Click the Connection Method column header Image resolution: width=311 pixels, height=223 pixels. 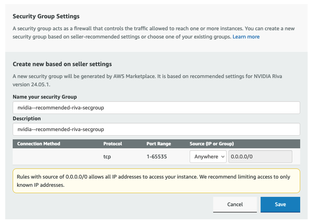(38, 143)
